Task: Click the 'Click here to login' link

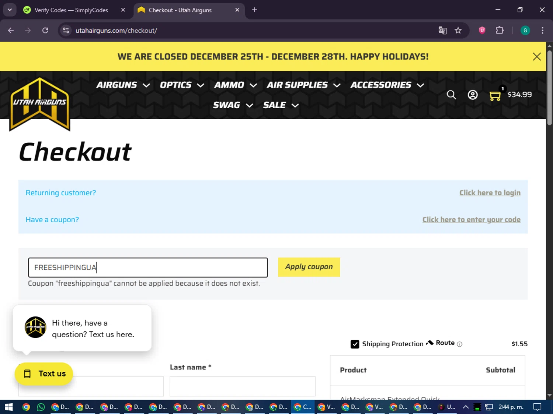Action: click(x=490, y=193)
